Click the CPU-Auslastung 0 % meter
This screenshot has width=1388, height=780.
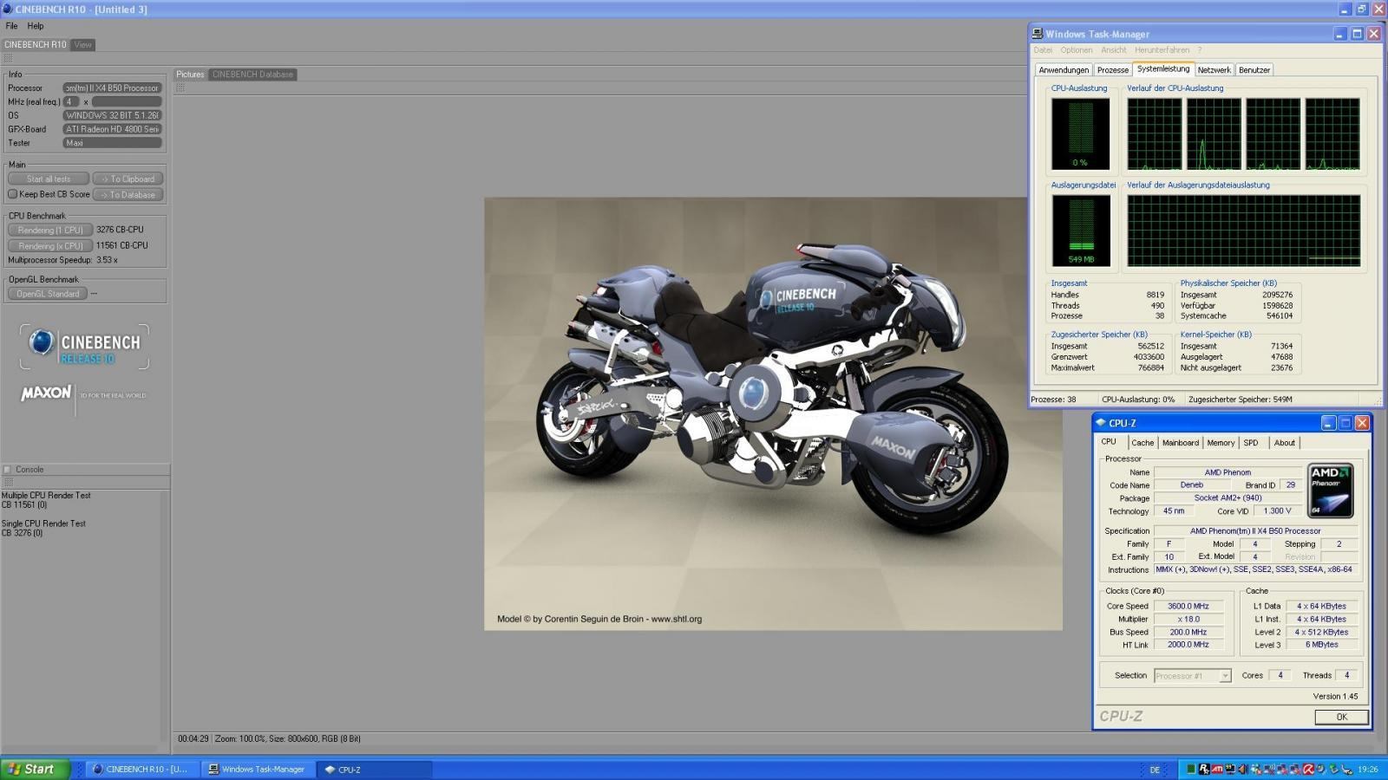click(1080, 133)
